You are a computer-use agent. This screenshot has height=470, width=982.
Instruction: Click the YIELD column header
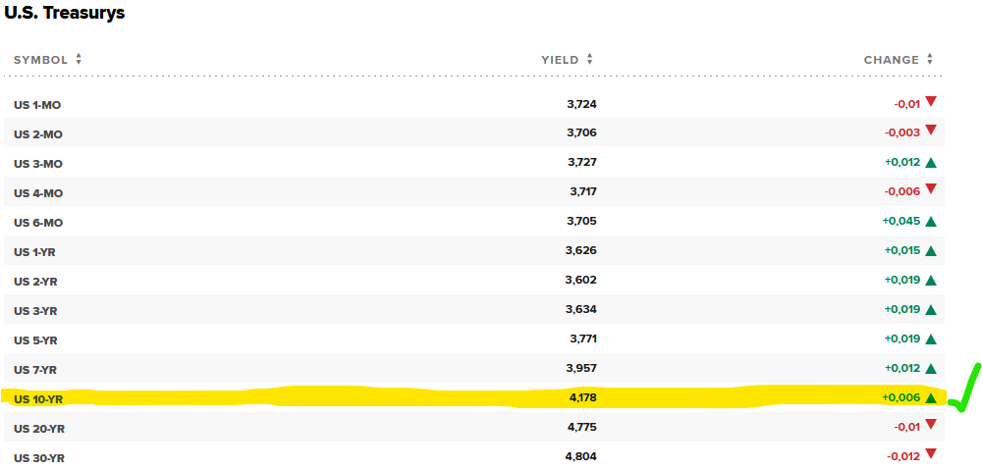coord(560,60)
